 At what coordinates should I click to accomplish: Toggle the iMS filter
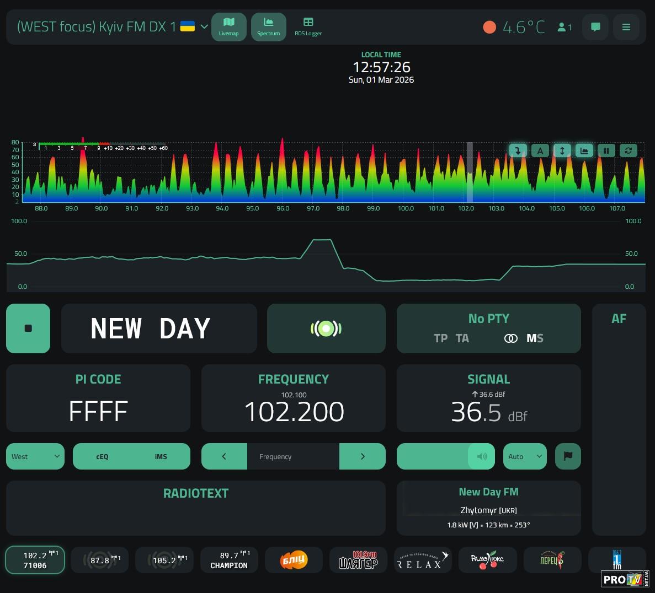coord(161,456)
